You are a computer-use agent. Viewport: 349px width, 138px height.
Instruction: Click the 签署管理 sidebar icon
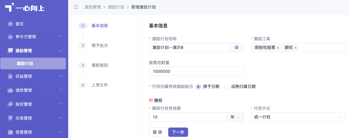click(x=10, y=132)
